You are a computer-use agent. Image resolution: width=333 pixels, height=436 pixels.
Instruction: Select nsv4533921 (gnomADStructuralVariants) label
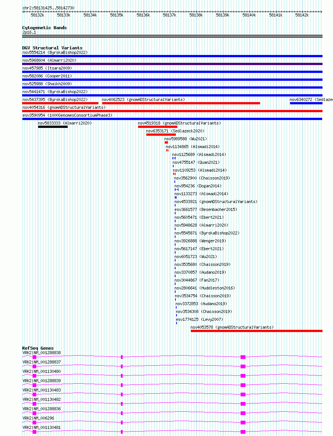click(x=216, y=202)
